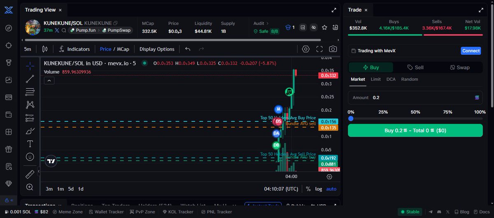Toggle hide token eye-slash icon
Viewport: 494px width, 218px height.
[314, 28]
